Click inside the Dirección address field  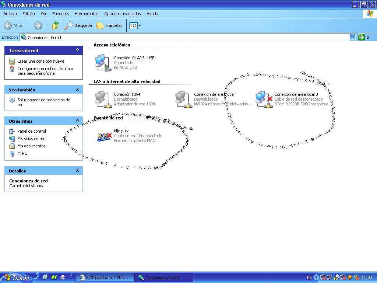[x=185, y=37]
